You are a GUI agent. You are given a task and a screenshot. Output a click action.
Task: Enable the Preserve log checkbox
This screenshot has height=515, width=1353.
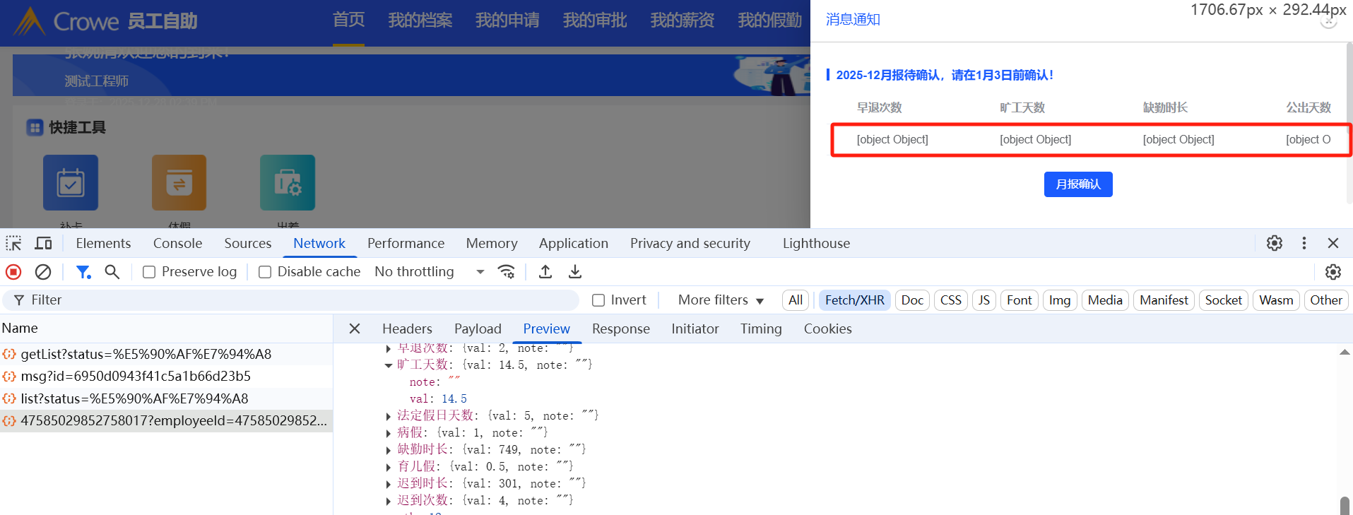tap(149, 272)
